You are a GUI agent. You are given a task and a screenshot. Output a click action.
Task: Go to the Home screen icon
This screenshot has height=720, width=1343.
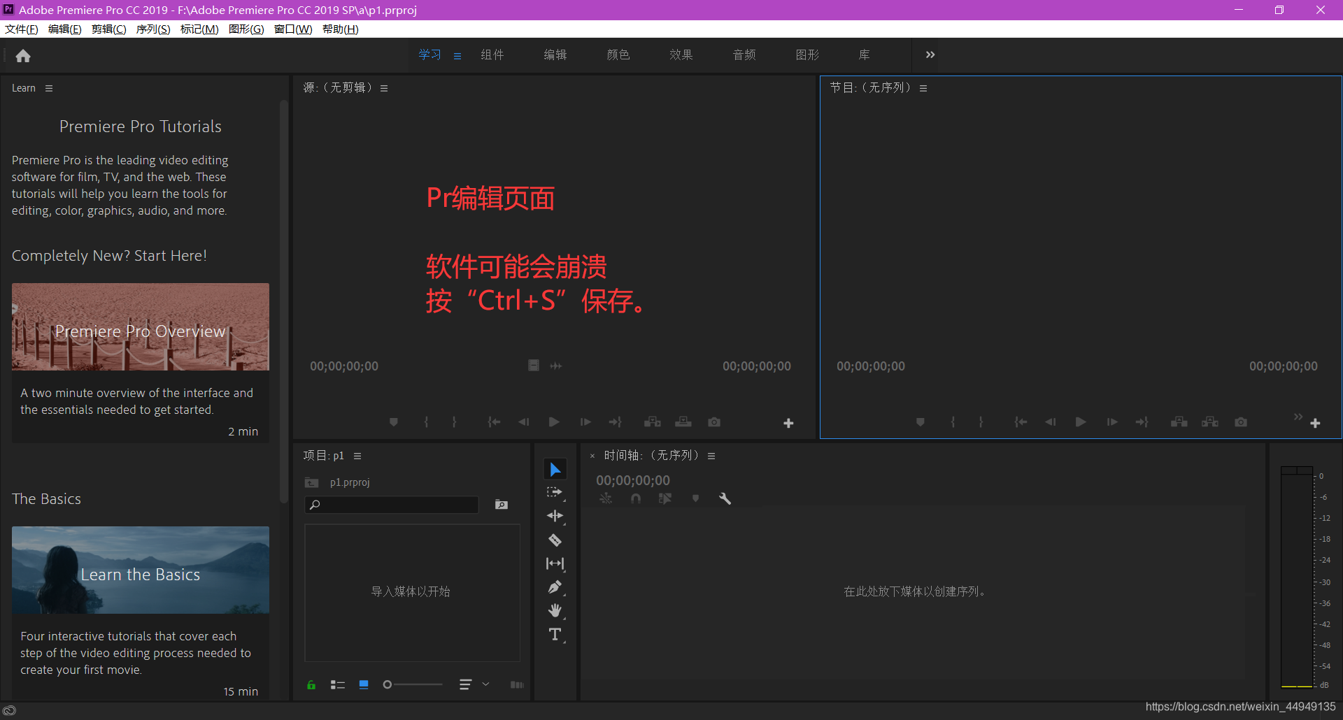tap(23, 56)
